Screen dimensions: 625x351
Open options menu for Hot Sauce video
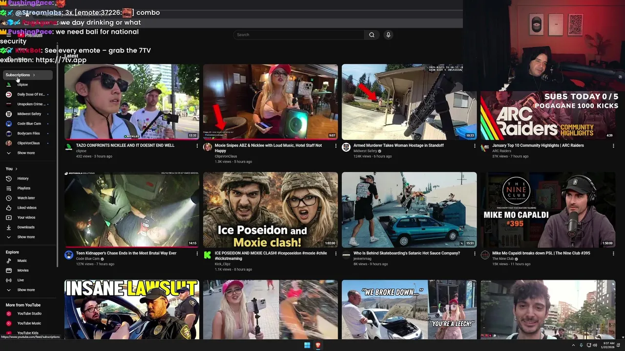pos(475,253)
